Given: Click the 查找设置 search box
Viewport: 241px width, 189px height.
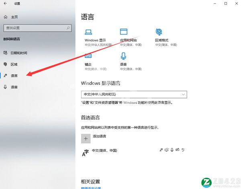Looking at the screenshot, I should point(37,28).
